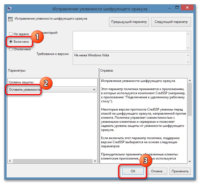
Task: Click the policy setting icon beside the title
Action: [10, 19]
